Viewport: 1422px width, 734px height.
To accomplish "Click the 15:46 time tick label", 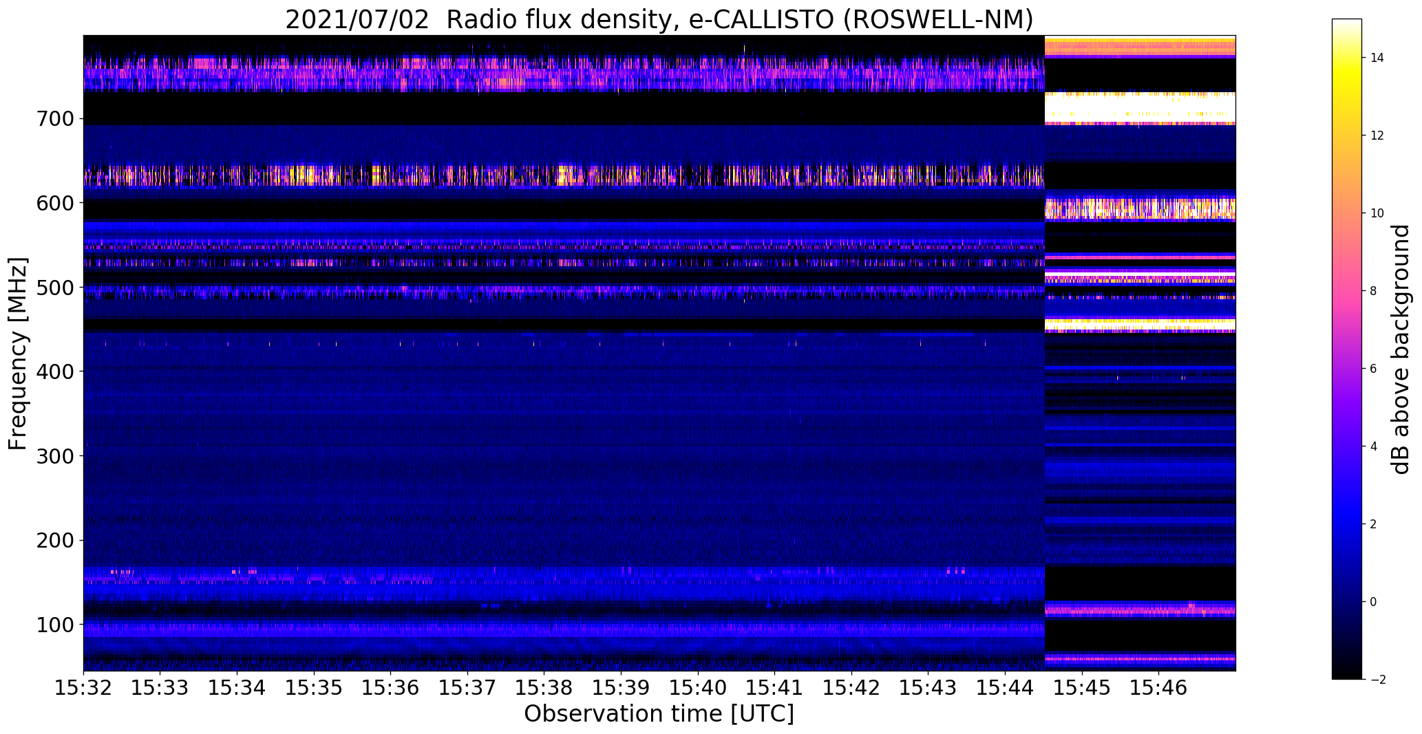I will pyautogui.click(x=1158, y=687).
